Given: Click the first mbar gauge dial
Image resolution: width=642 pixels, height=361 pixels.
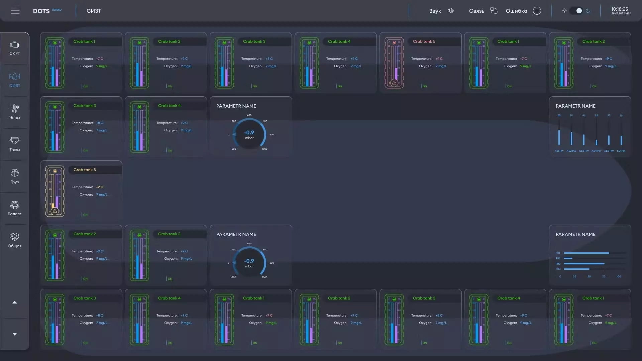Looking at the screenshot, I should (249, 134).
